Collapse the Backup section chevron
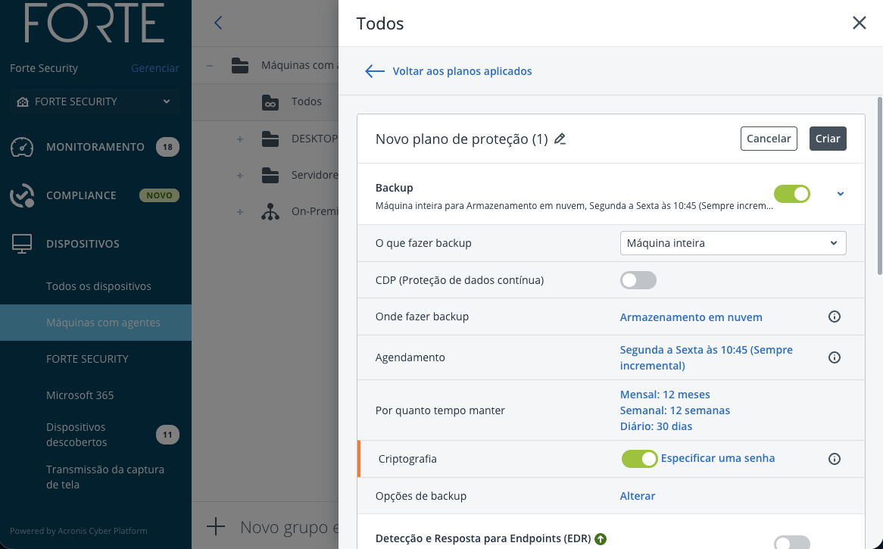Viewport: 883px width, 549px height. (840, 194)
